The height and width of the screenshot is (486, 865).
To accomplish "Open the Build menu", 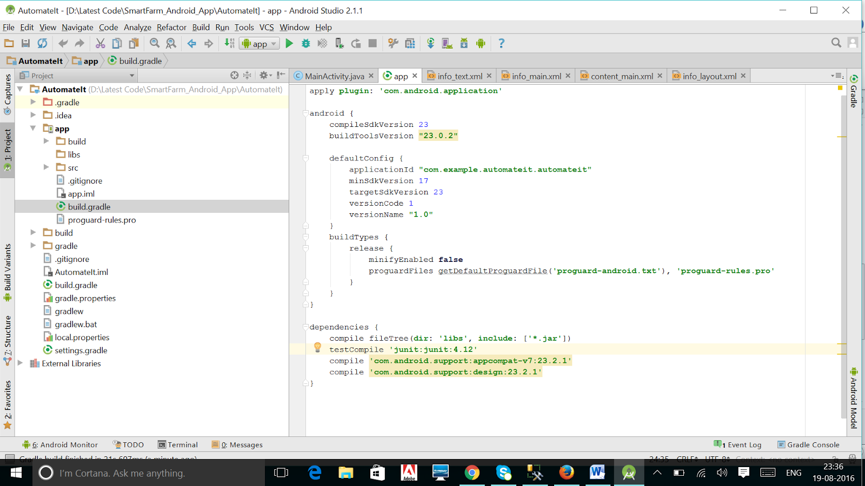I will (x=201, y=27).
